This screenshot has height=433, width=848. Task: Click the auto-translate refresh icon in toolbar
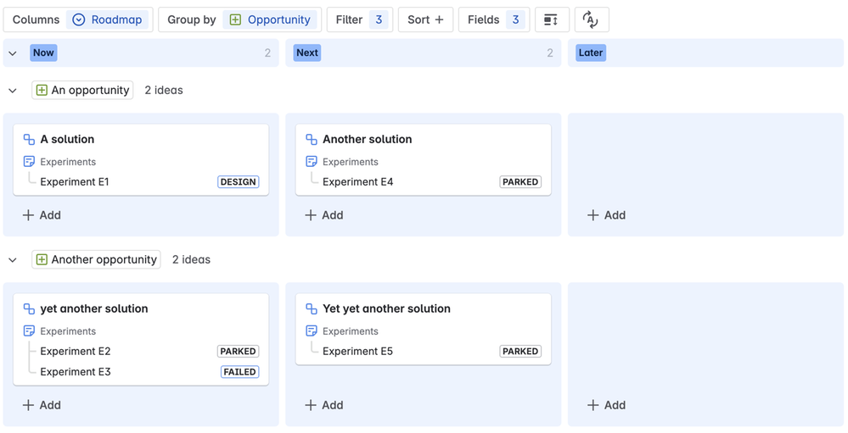coord(591,19)
